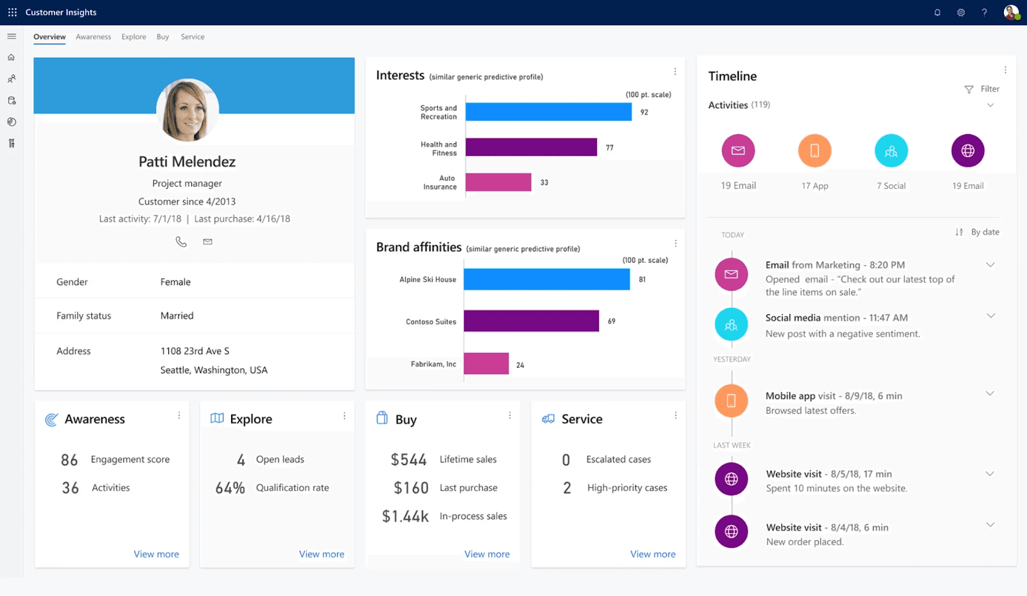Viewport: 1027px width, 596px height.
Task: Switch to the Service tab
Action: (x=193, y=37)
